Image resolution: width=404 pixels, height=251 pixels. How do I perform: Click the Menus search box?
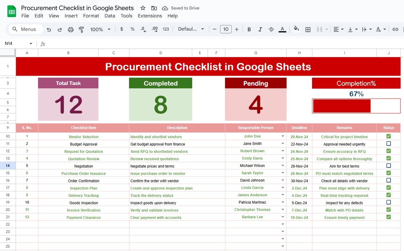point(26,29)
